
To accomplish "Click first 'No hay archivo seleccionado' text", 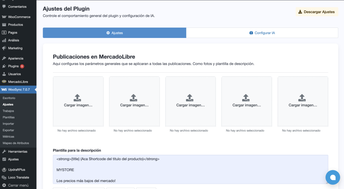I will (77, 131).
